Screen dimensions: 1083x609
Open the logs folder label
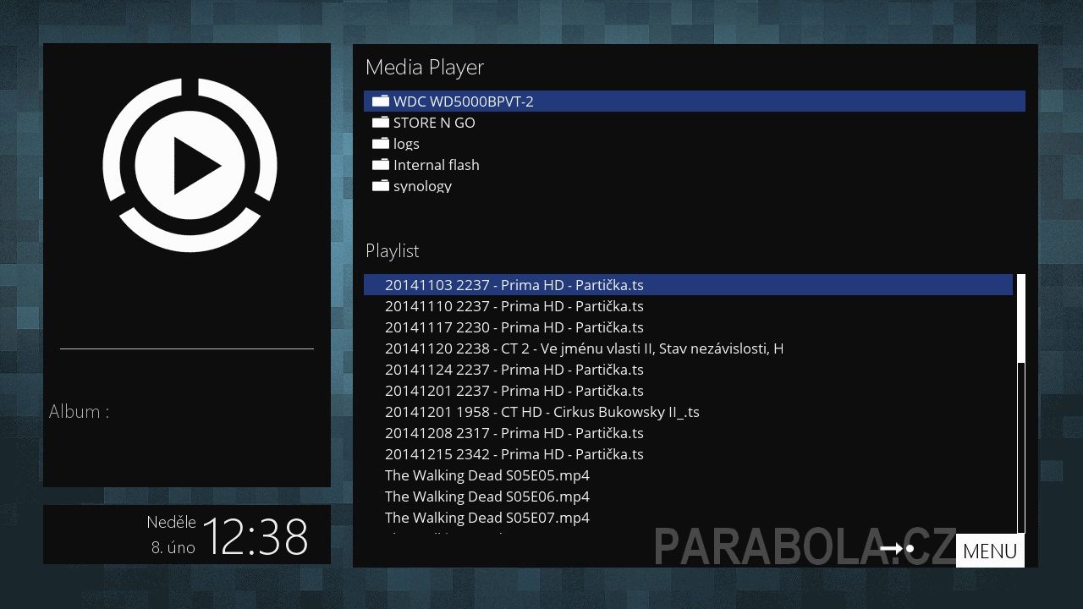tap(406, 144)
